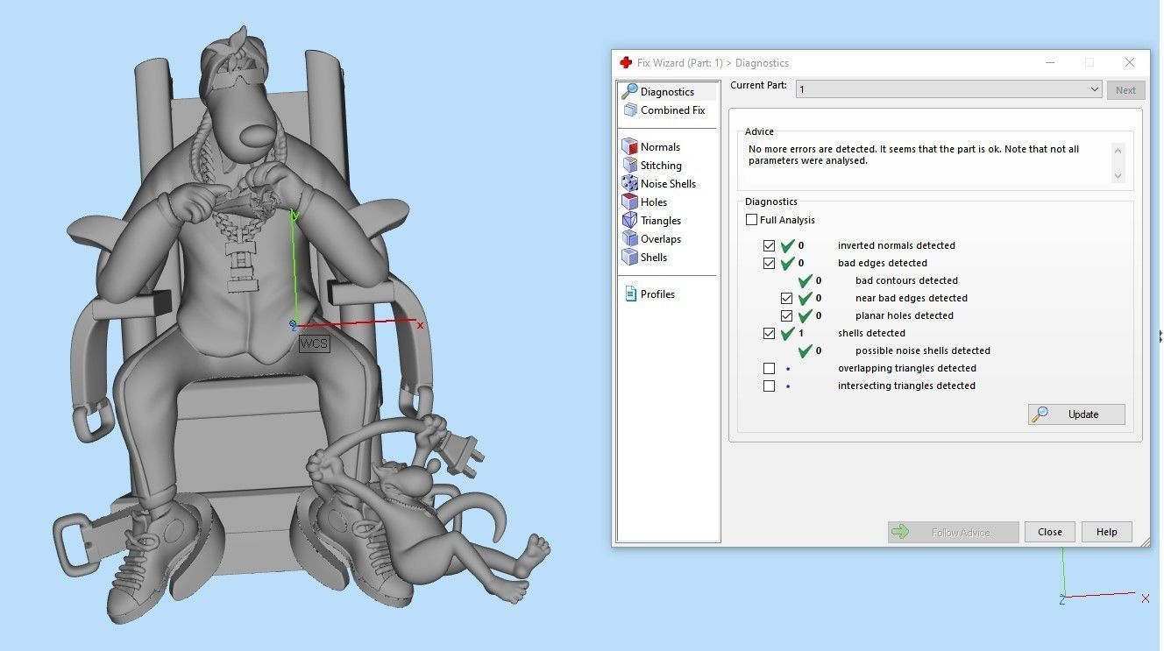1164x651 pixels.
Task: Enable intersecting triangles detection checkbox
Action: tap(769, 386)
